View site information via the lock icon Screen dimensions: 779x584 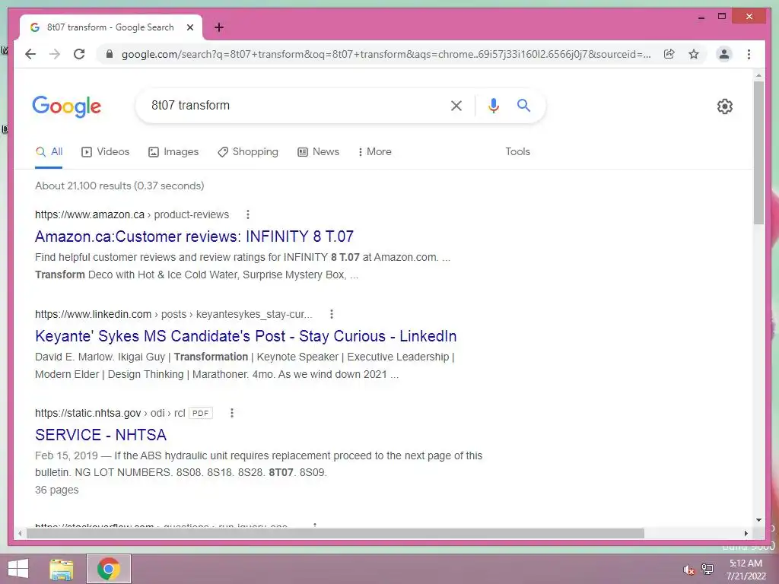pyautogui.click(x=110, y=54)
